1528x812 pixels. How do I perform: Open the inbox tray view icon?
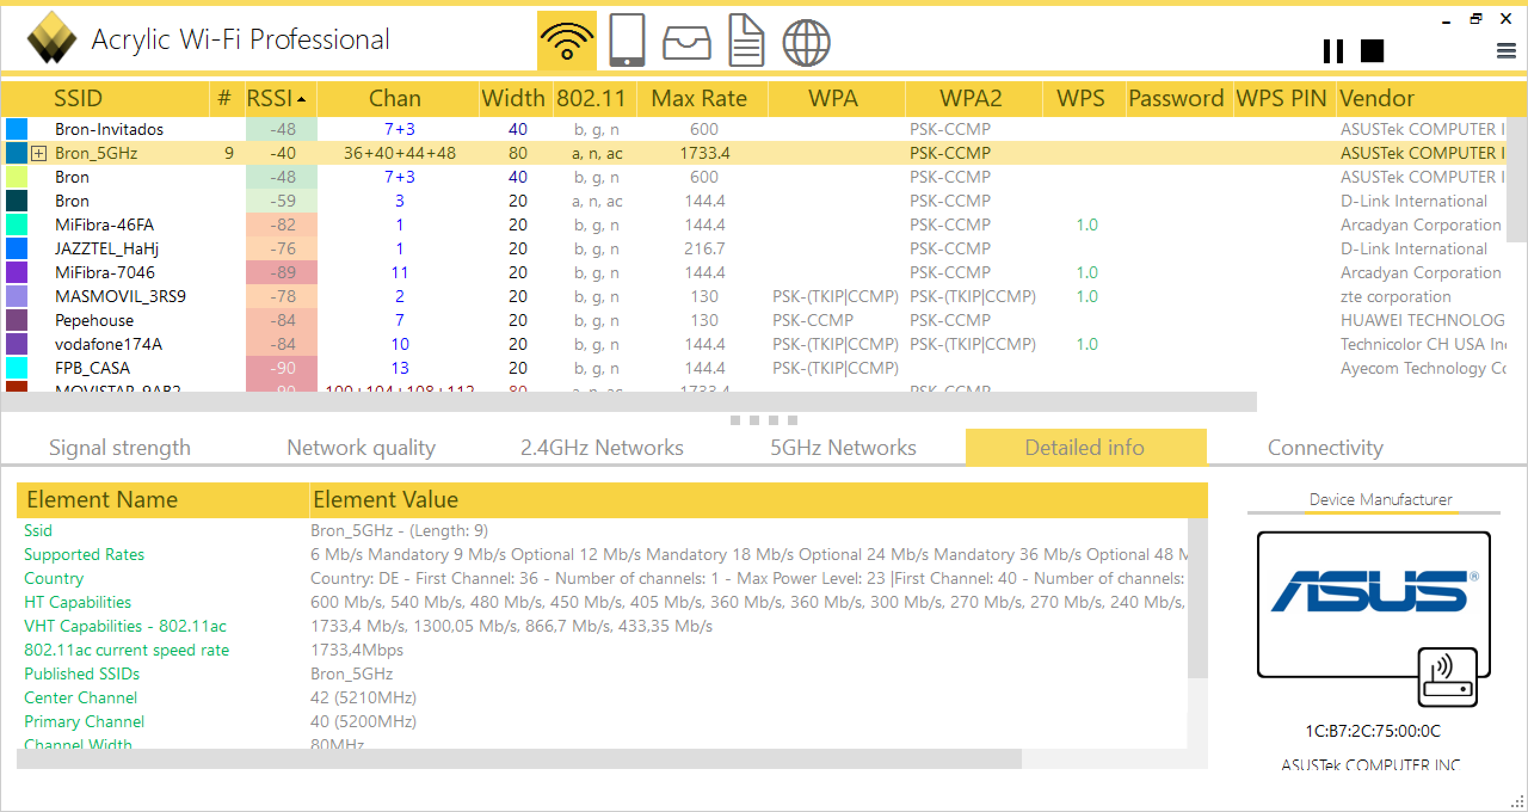pos(686,43)
